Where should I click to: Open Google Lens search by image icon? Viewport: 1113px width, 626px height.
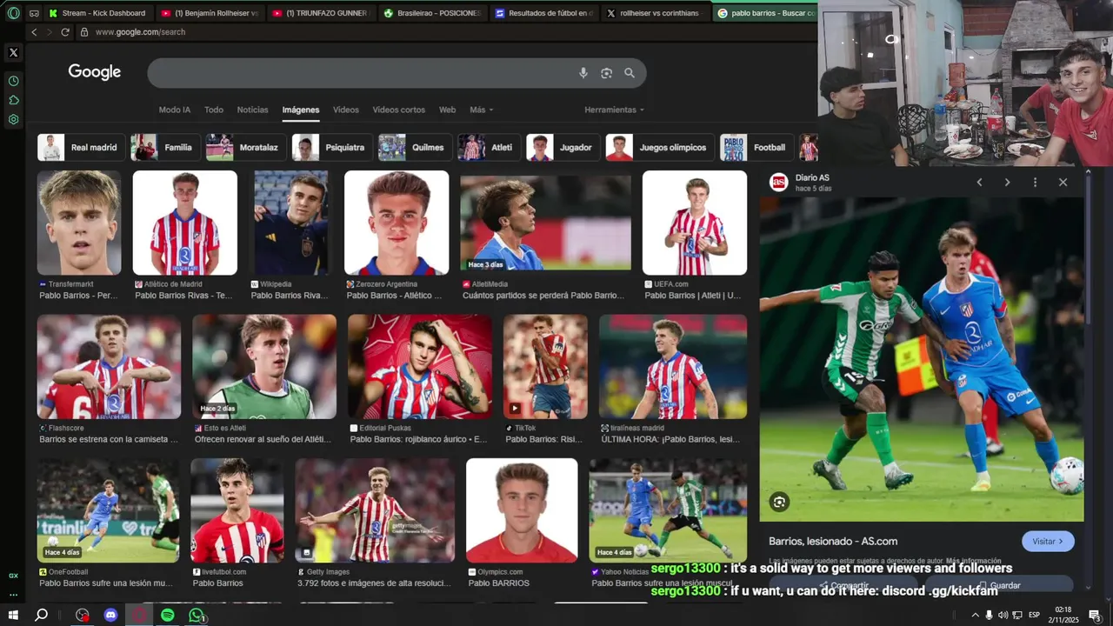point(606,73)
